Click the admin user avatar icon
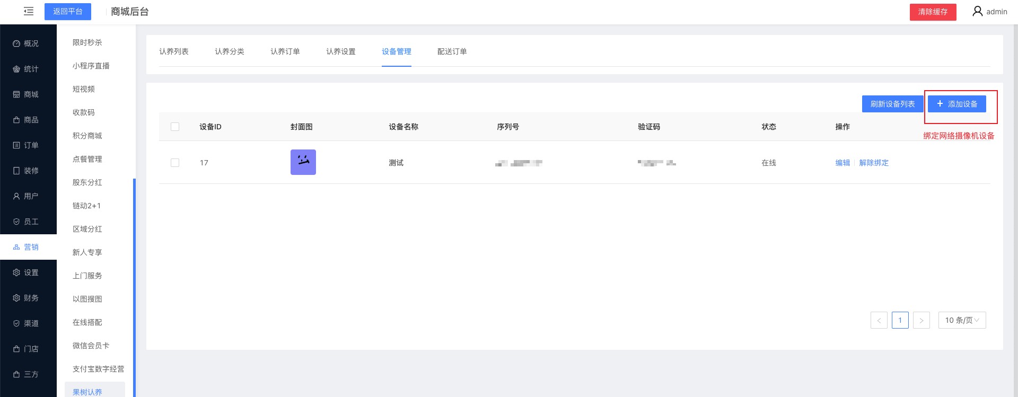Image resolution: width=1018 pixels, height=397 pixels. 977,11
